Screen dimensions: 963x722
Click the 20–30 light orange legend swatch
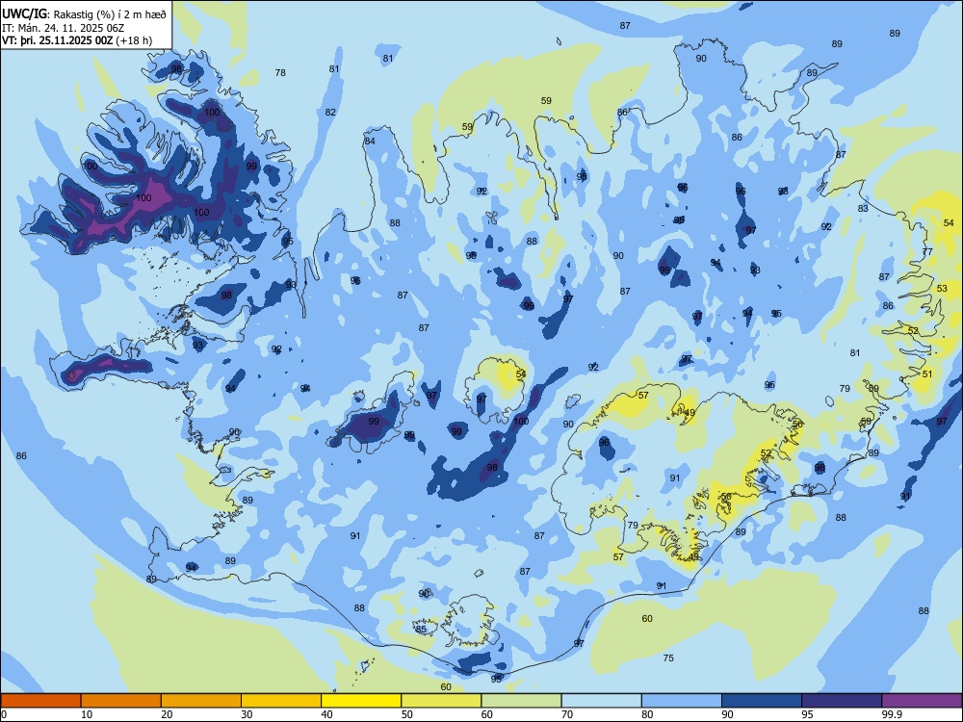[x=201, y=701]
